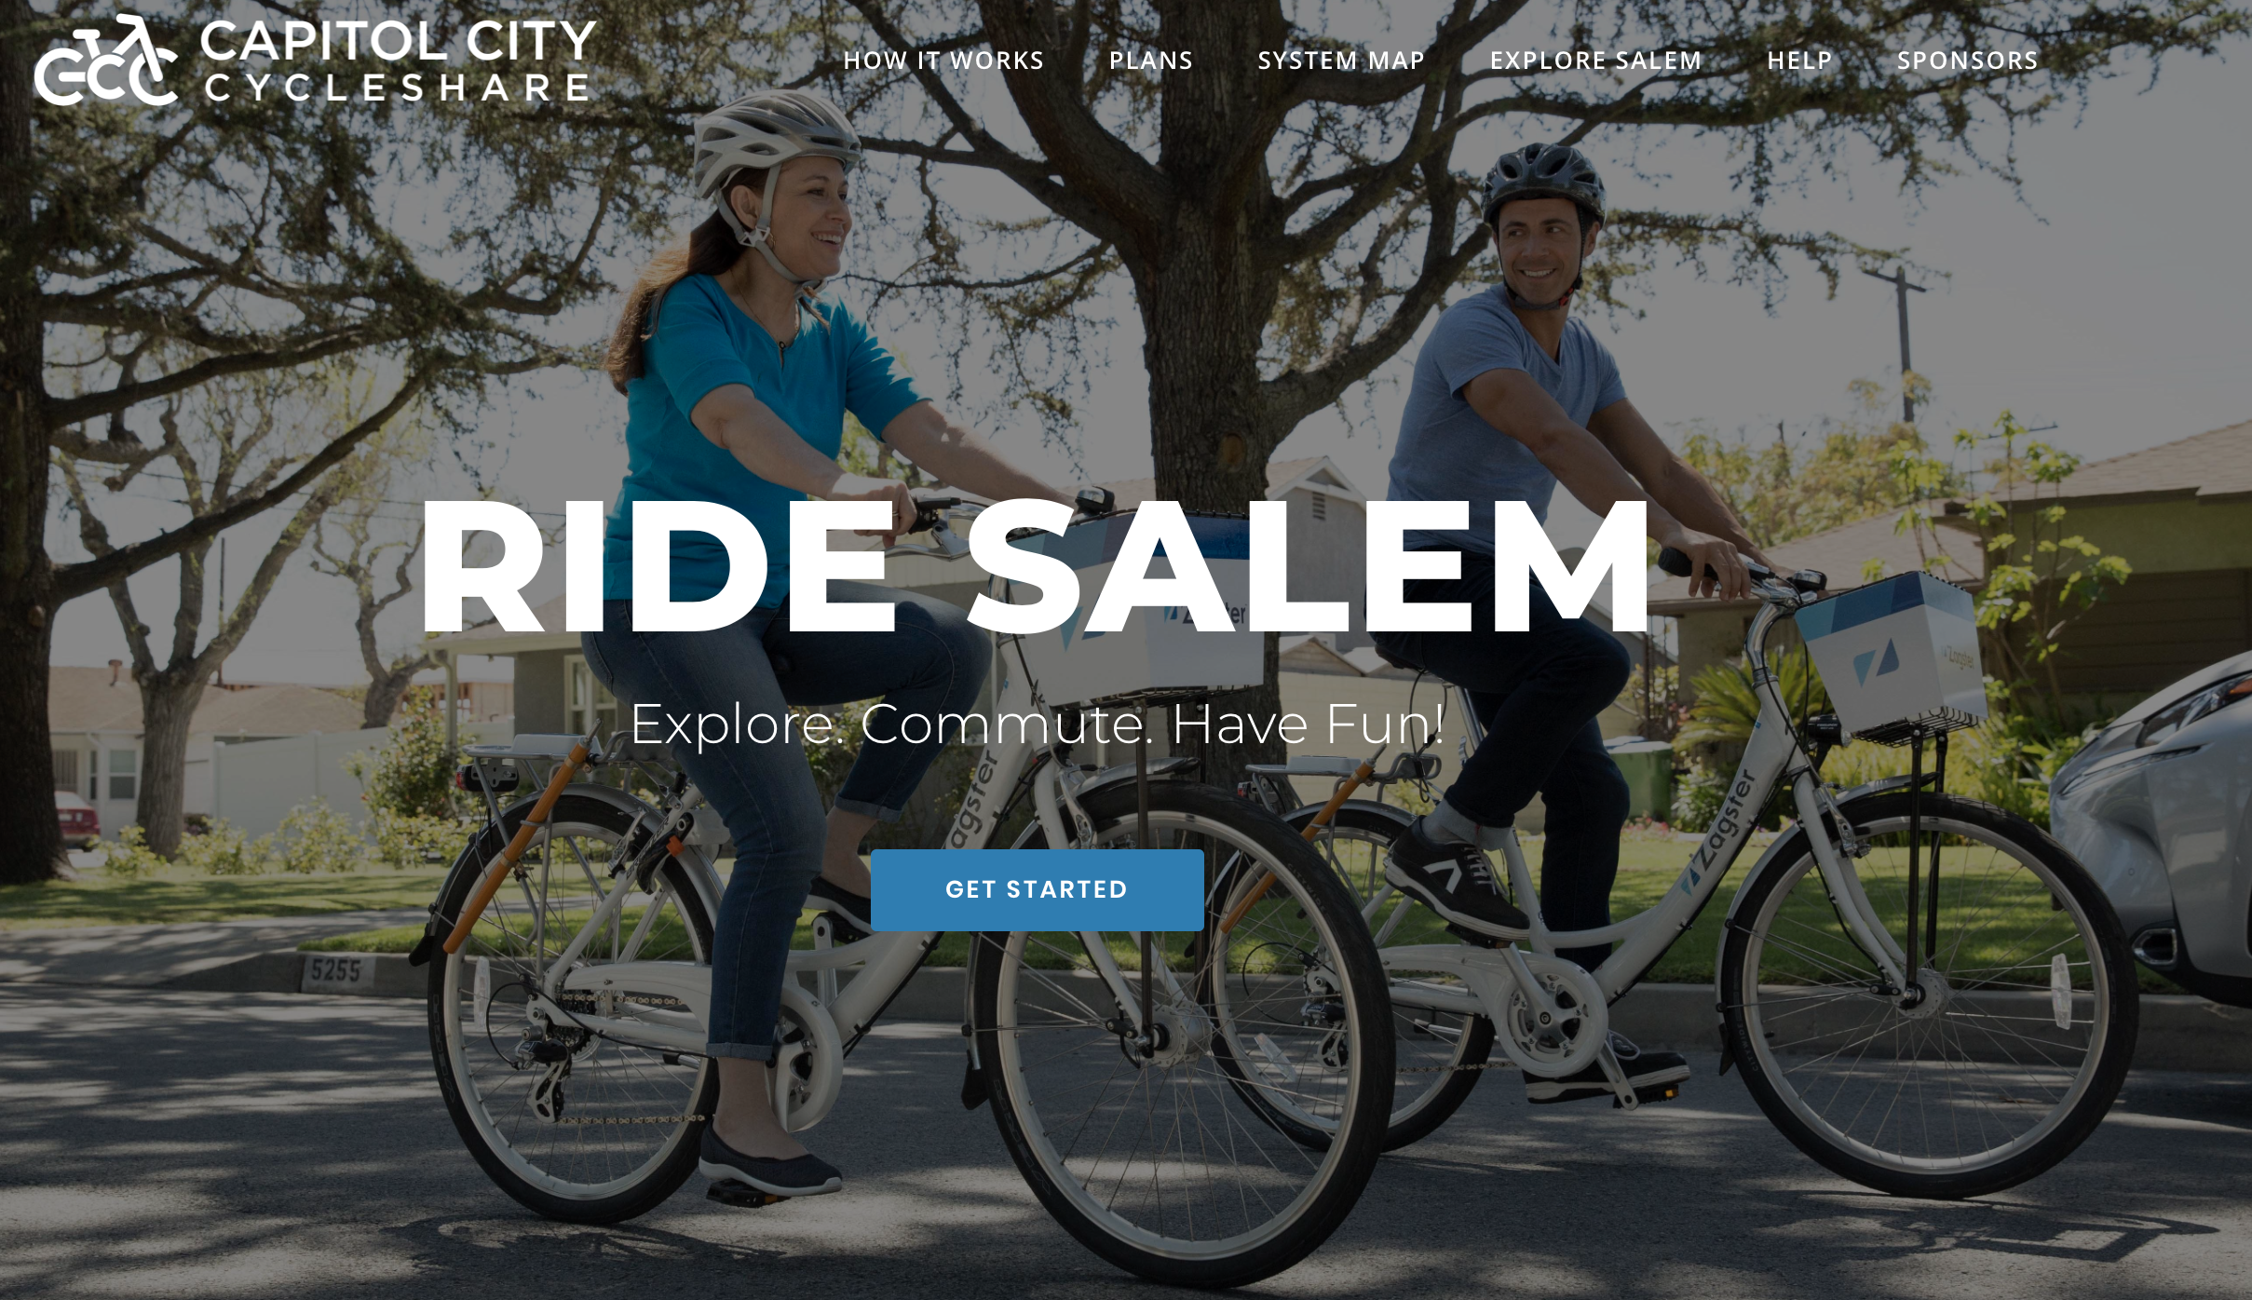Open the System Map navigation link
Screen dimensions: 2252x1300
(x=1341, y=61)
